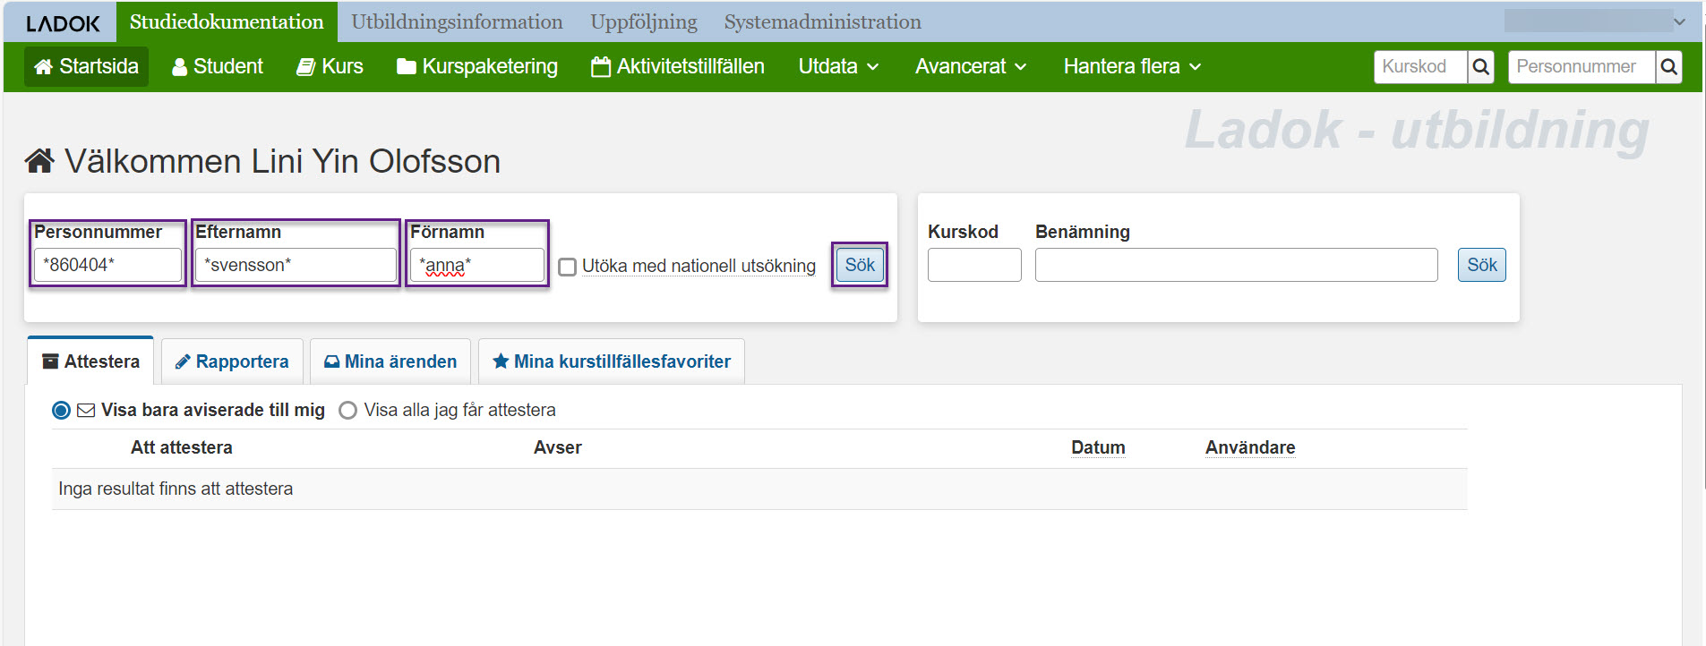Click the Avser column header

[x=558, y=447]
